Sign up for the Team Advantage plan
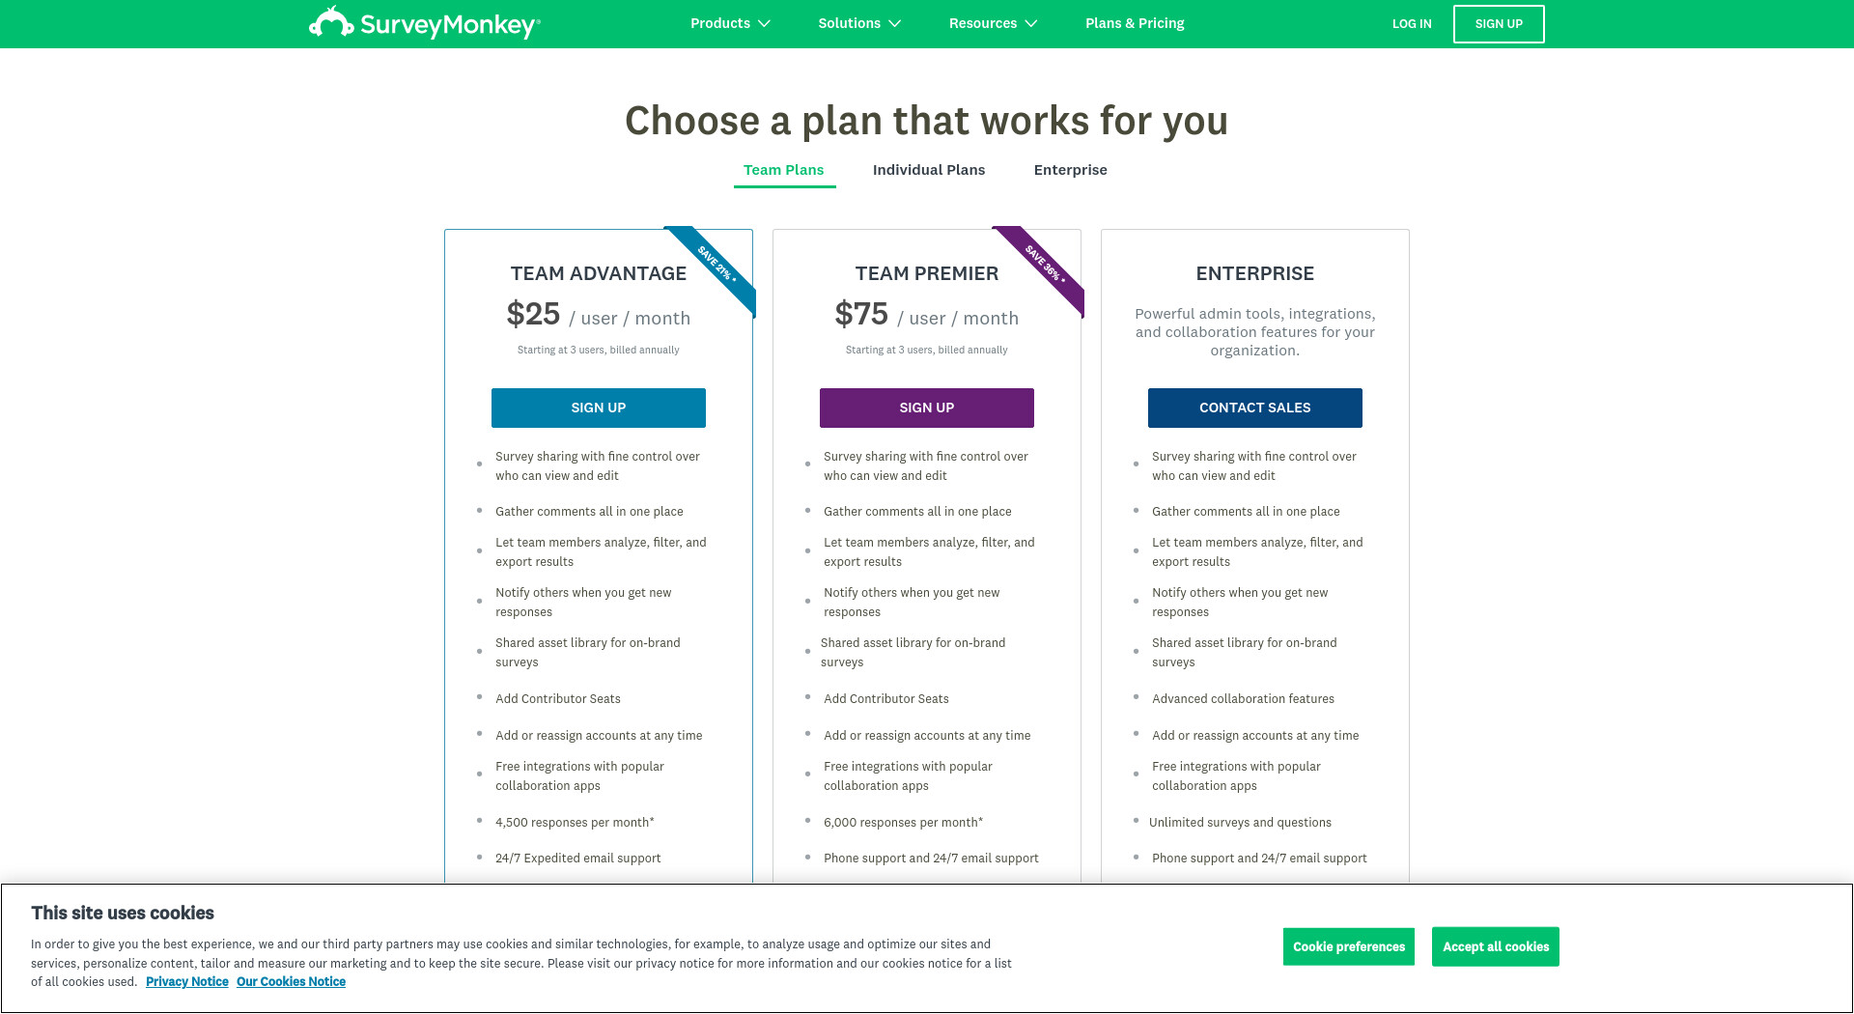The image size is (1854, 1014). [599, 408]
